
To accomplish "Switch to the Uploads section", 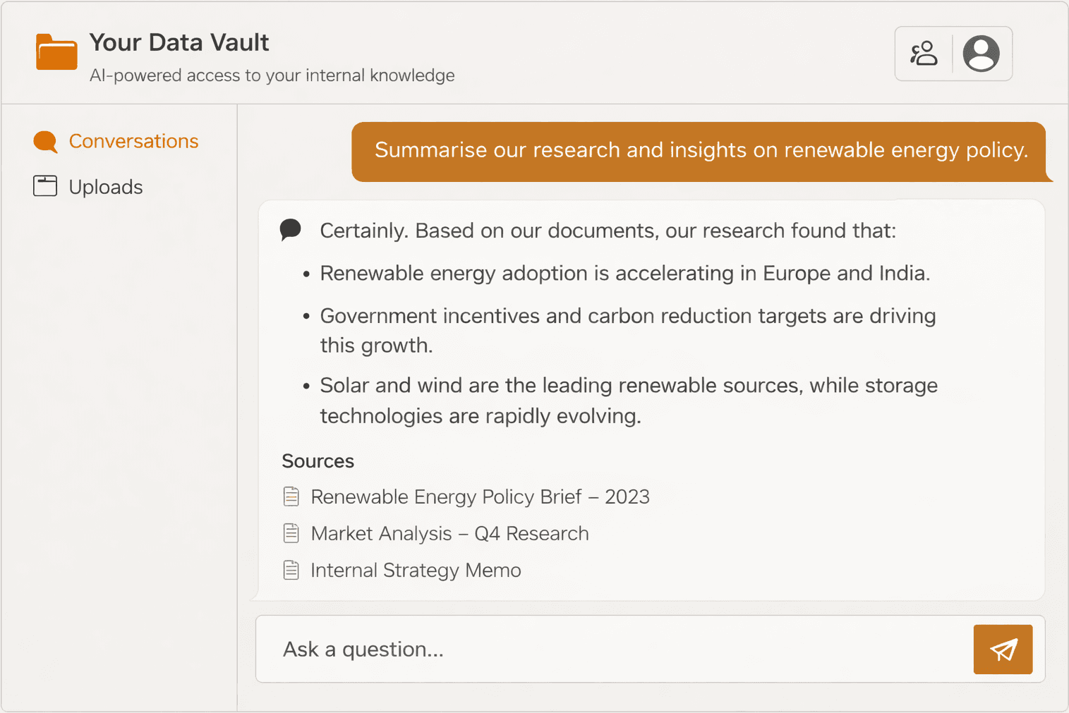I will click(x=105, y=186).
